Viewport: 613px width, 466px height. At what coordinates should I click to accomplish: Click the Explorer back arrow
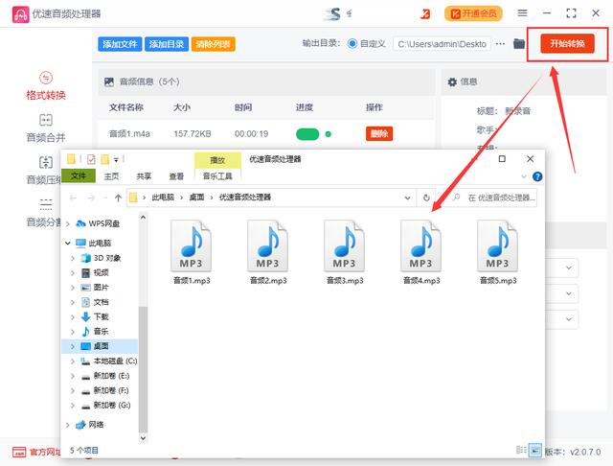click(73, 198)
